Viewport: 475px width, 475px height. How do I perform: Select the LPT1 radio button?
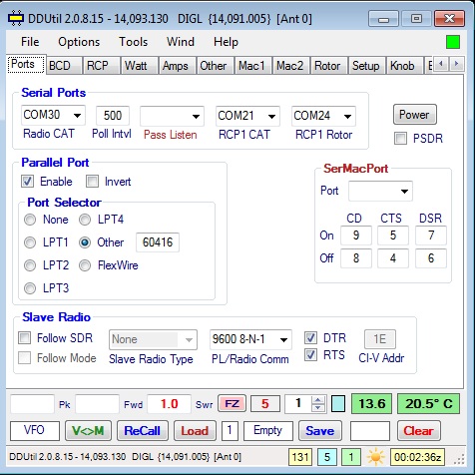pos(30,242)
